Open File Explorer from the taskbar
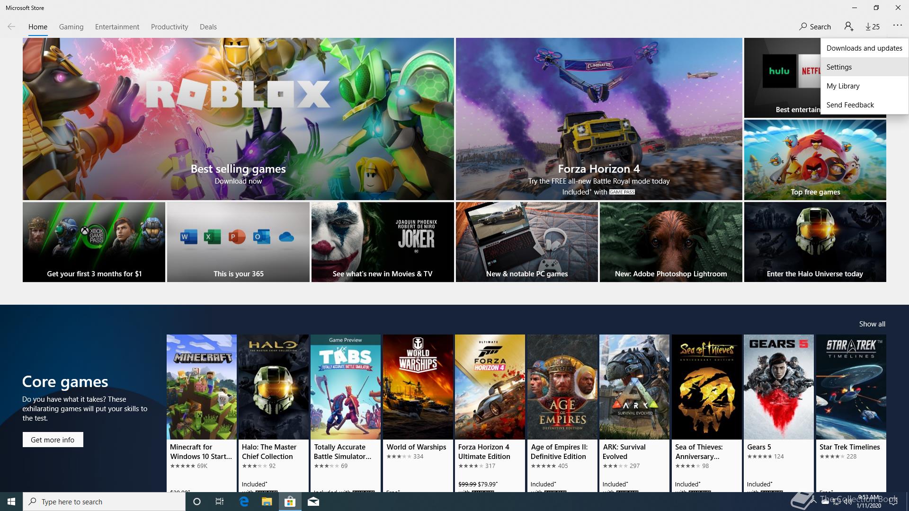Viewport: 909px width, 511px height. (x=267, y=502)
